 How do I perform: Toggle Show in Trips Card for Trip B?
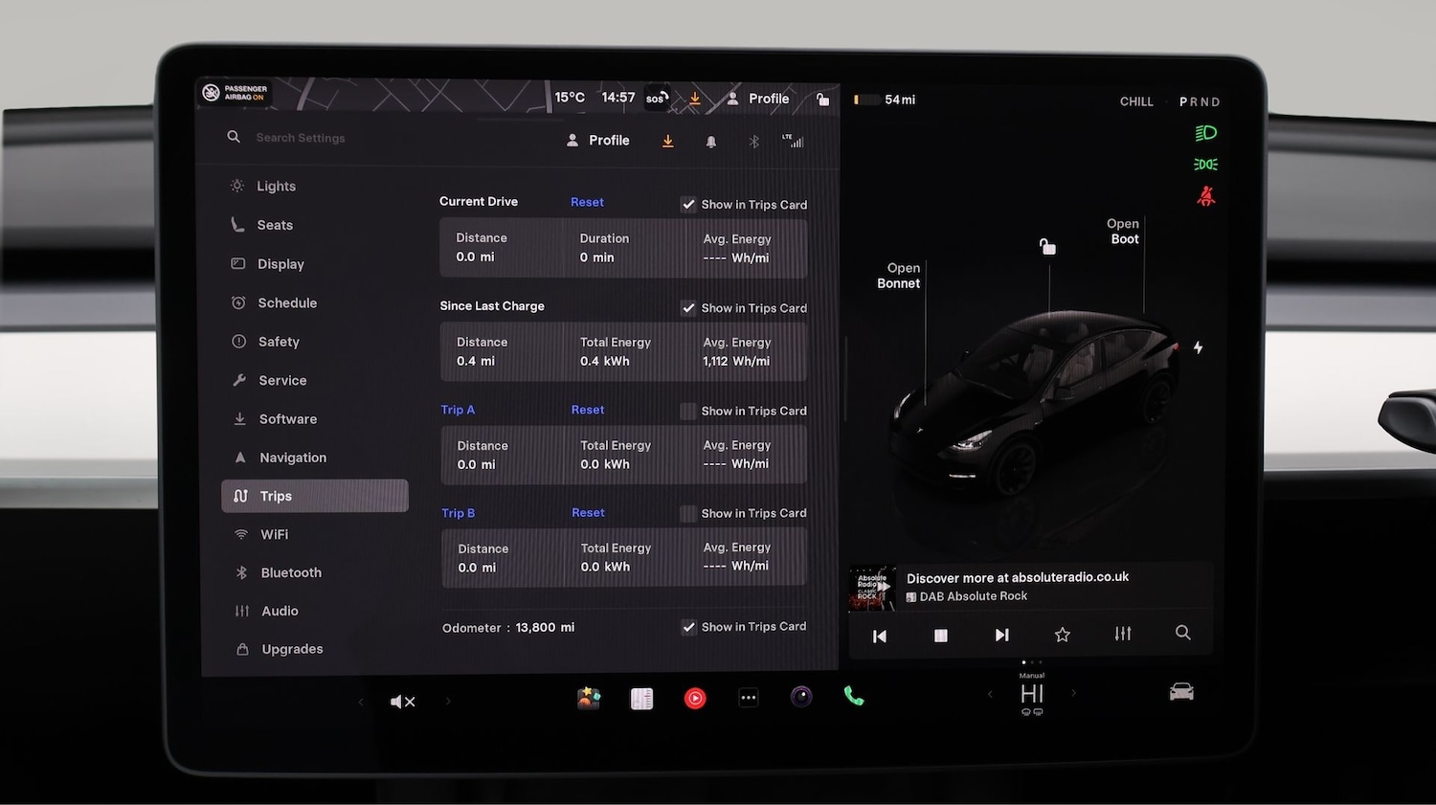(x=688, y=513)
